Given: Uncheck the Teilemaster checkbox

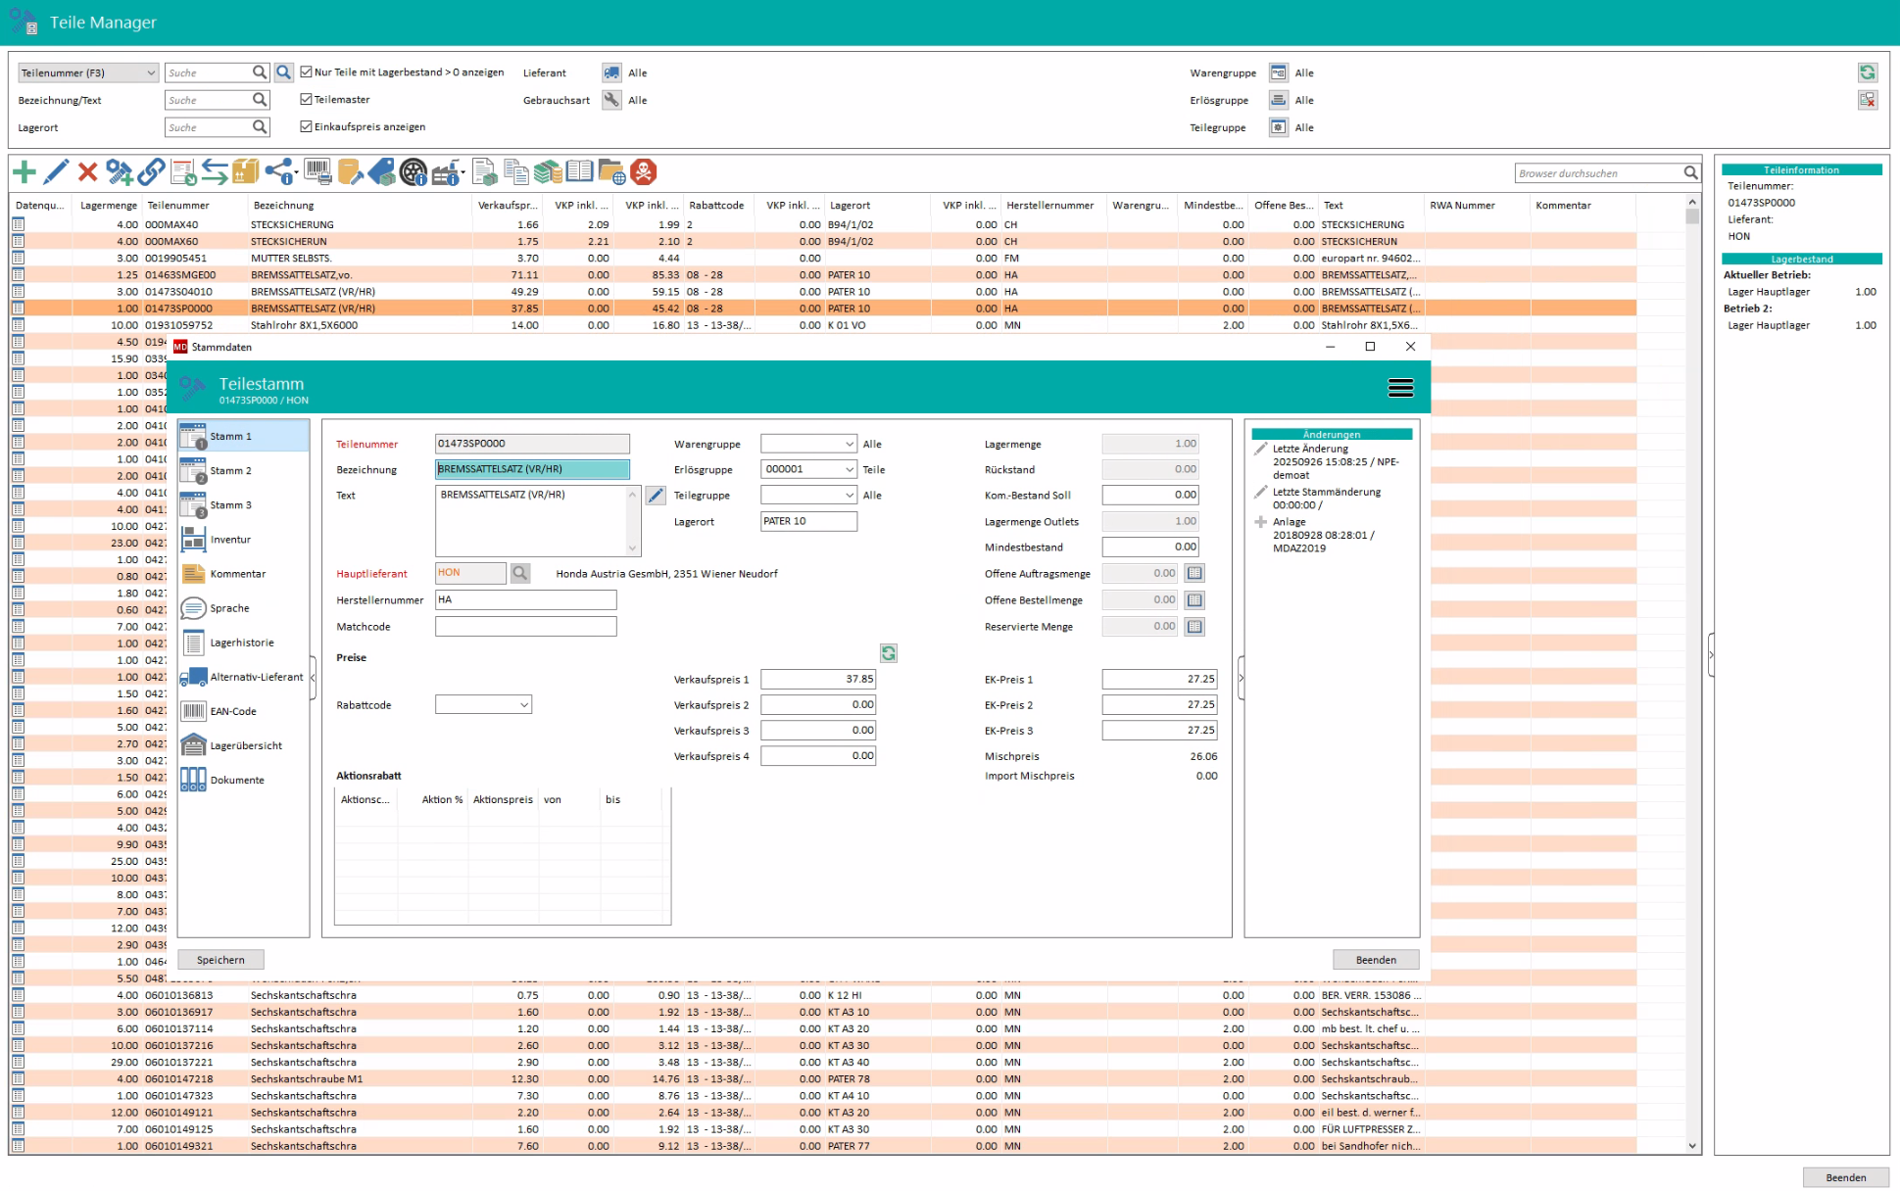Looking at the screenshot, I should [x=307, y=100].
